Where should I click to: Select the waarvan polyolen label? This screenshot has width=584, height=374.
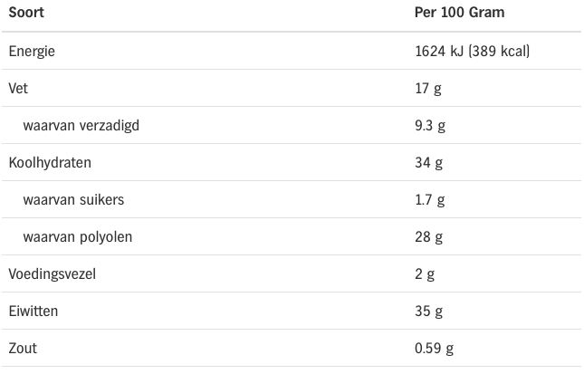(77, 237)
